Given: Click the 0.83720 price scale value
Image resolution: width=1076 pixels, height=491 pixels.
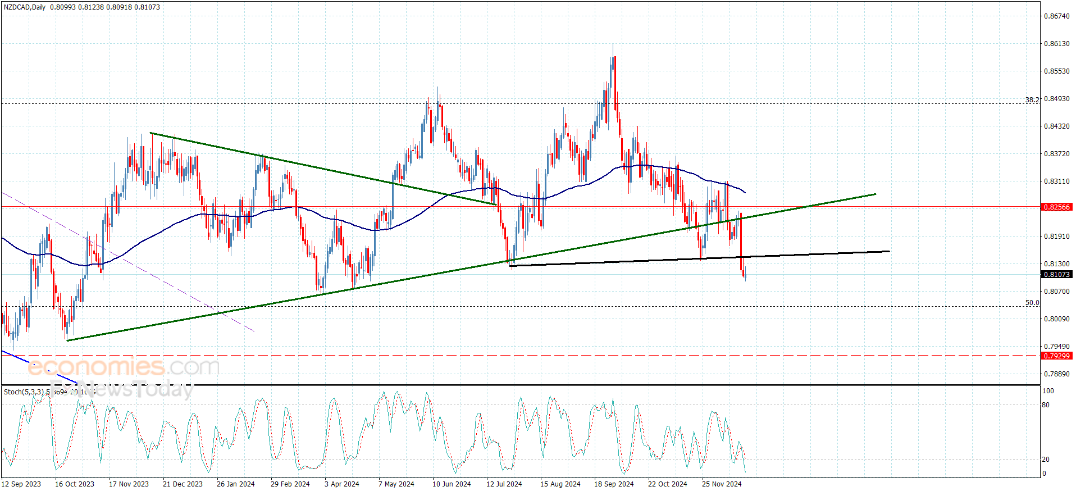Looking at the screenshot, I should pyautogui.click(x=1056, y=154).
